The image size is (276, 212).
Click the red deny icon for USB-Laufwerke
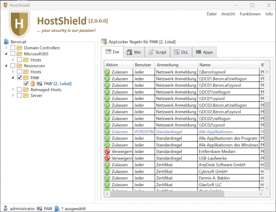click(x=107, y=158)
